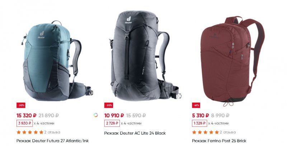Viewport: 287px width, 146px height.
Task: Select 1 328 ₽ installment payment box
Action: point(199,123)
